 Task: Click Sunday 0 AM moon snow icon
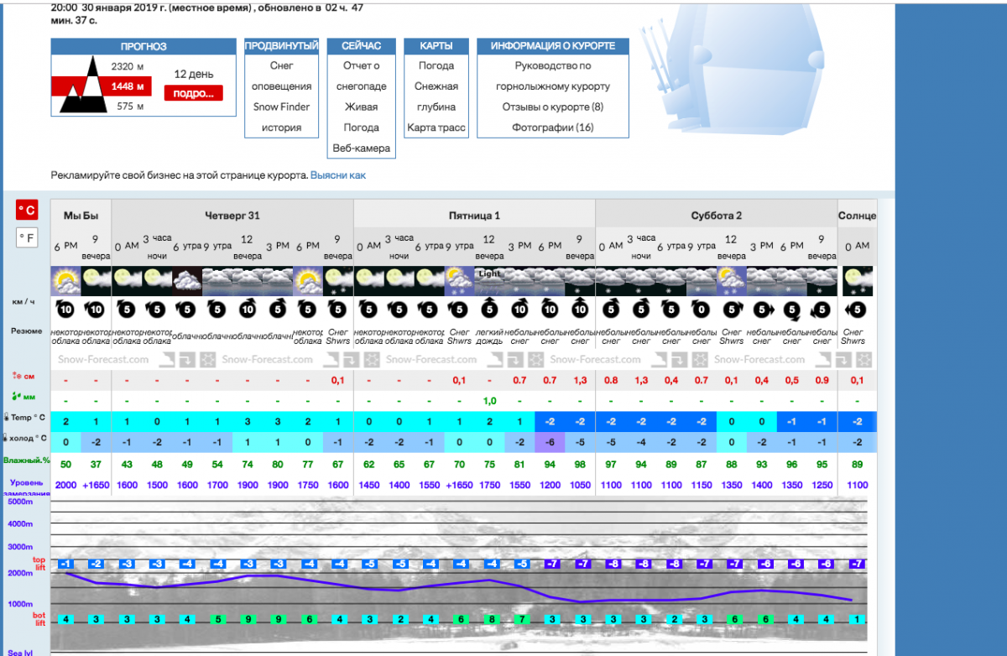857,280
